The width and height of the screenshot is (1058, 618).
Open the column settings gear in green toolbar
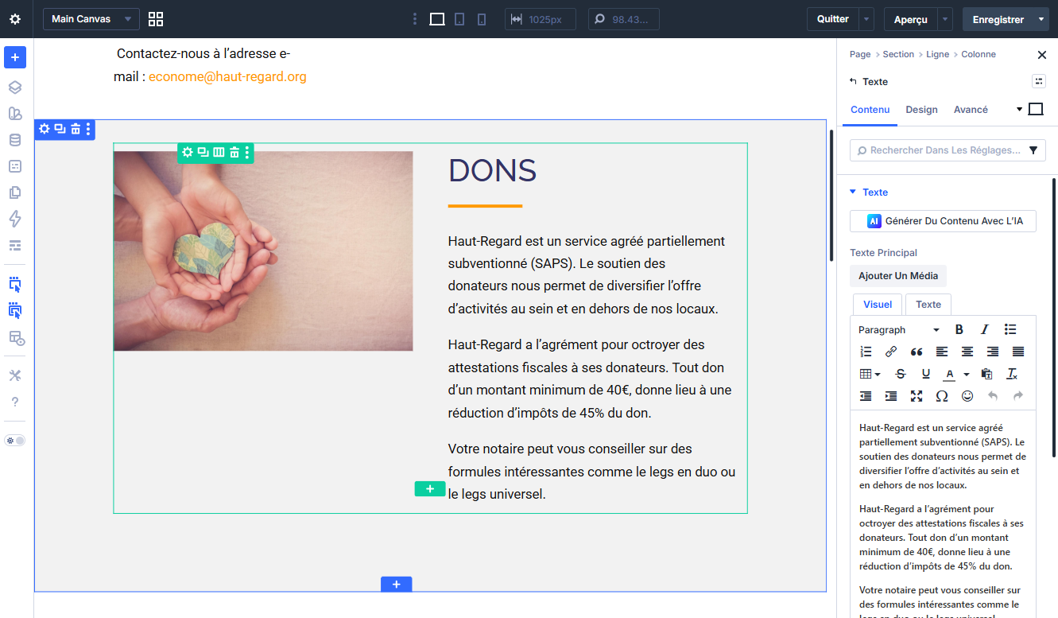pyautogui.click(x=188, y=153)
